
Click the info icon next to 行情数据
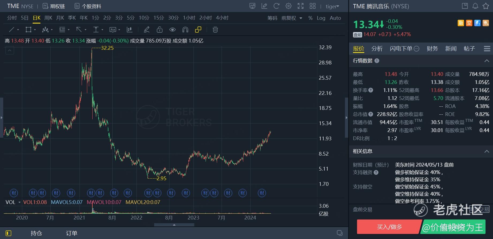[x=377, y=61]
